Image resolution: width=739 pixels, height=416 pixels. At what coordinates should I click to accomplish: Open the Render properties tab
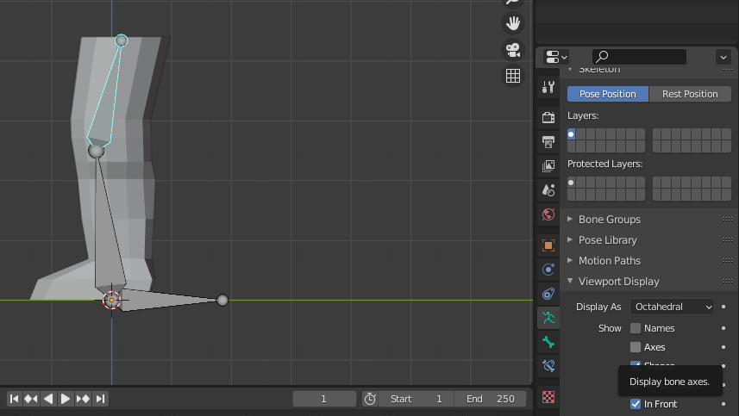548,117
